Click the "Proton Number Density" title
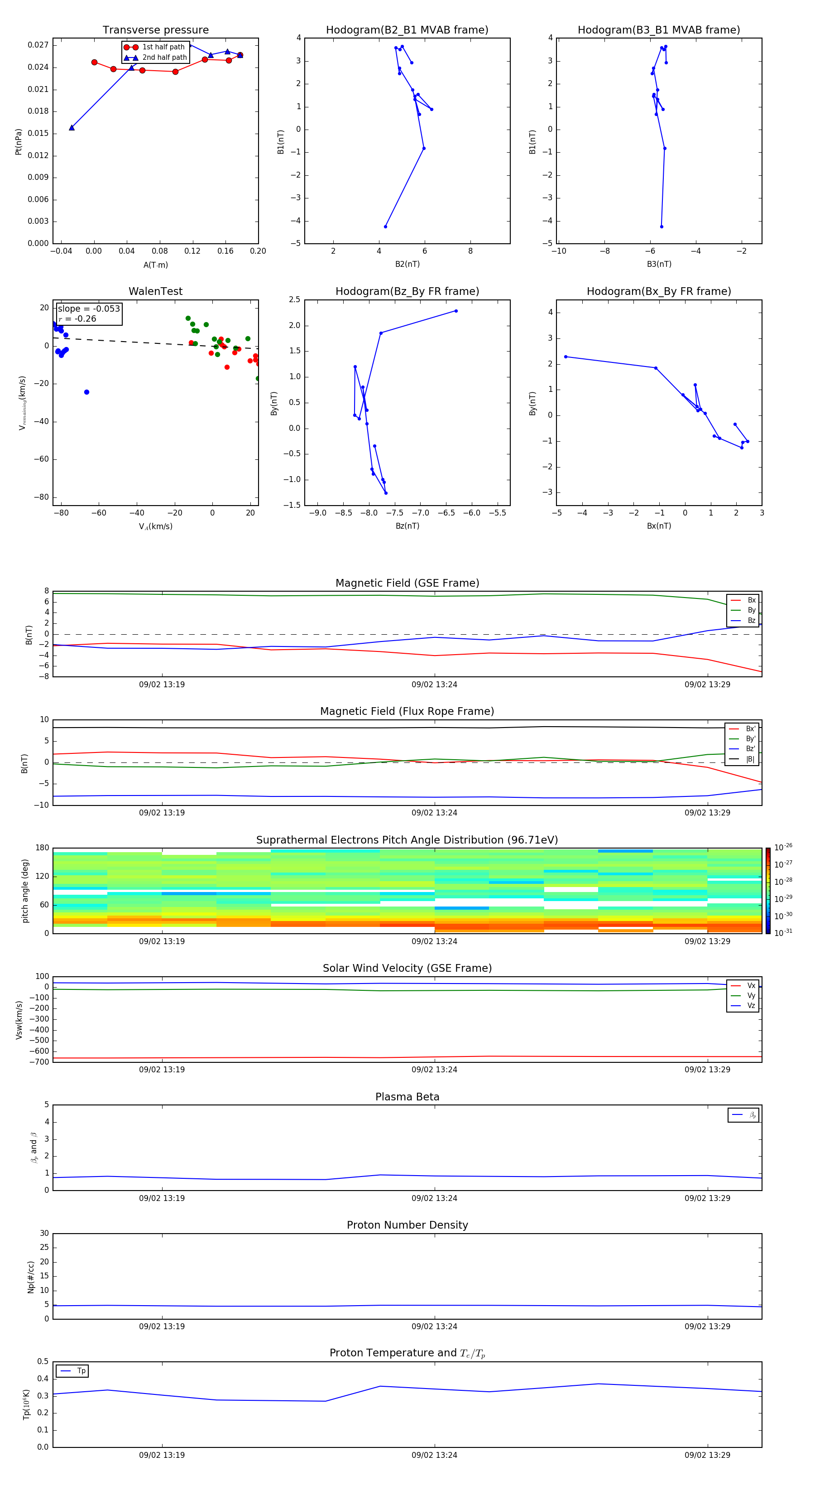Screen dimensions: 815x1495 (x=407, y=1225)
